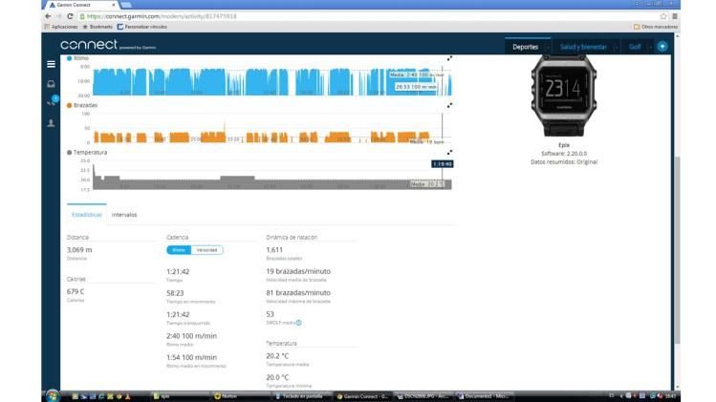The width and height of the screenshot is (716, 402).
Task: Open the hamburger menu in Garmin Connect sidebar
Action: [52, 64]
